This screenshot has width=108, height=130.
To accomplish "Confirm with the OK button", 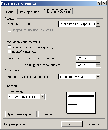I will tap(72, 124).
